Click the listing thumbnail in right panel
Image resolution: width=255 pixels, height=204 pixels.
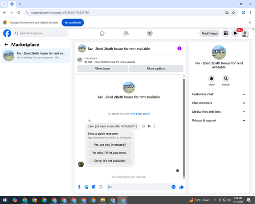click(x=219, y=53)
